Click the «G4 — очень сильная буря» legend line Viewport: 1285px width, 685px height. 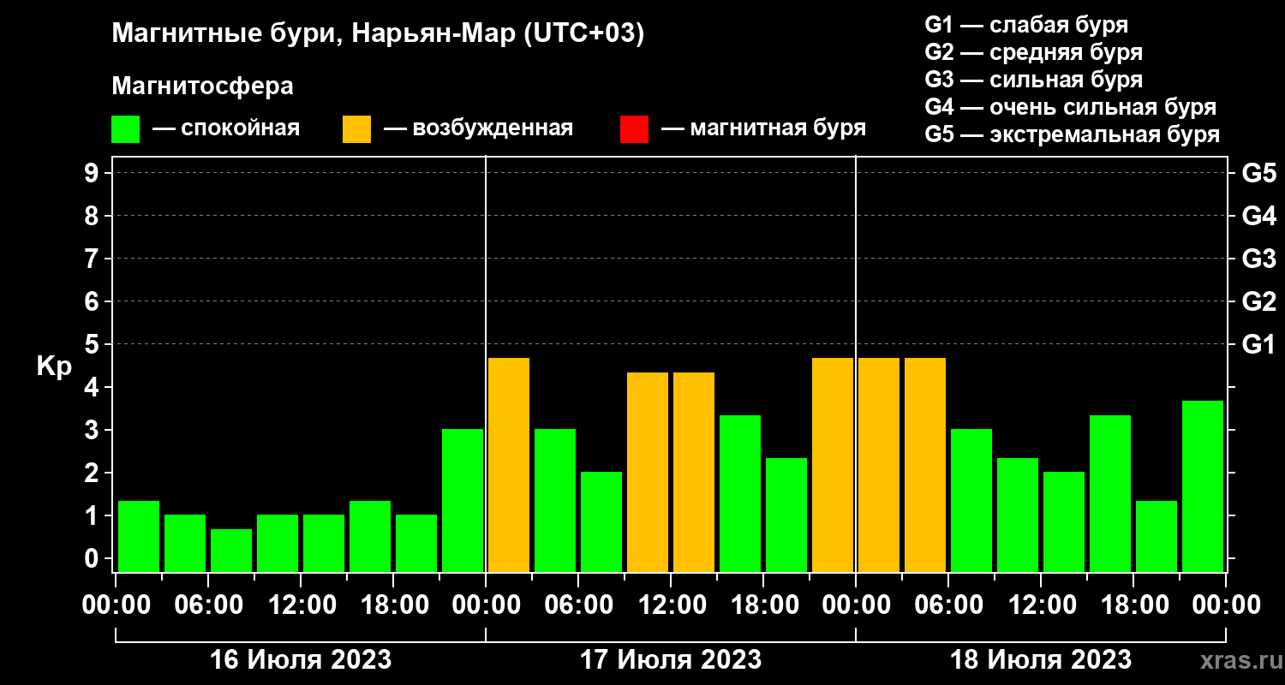point(1071,107)
